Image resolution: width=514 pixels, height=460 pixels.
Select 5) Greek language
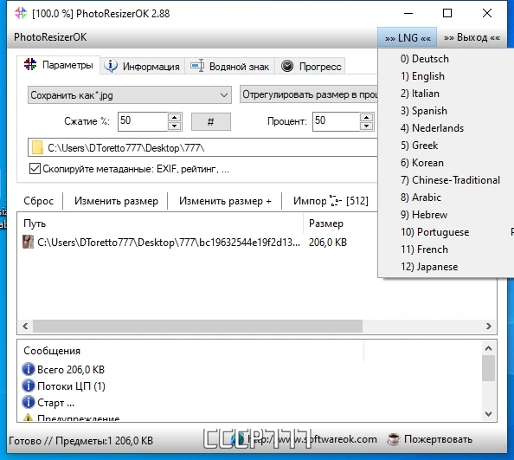coord(446,146)
